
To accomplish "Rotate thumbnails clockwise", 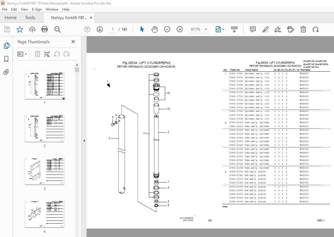I will [67, 54].
